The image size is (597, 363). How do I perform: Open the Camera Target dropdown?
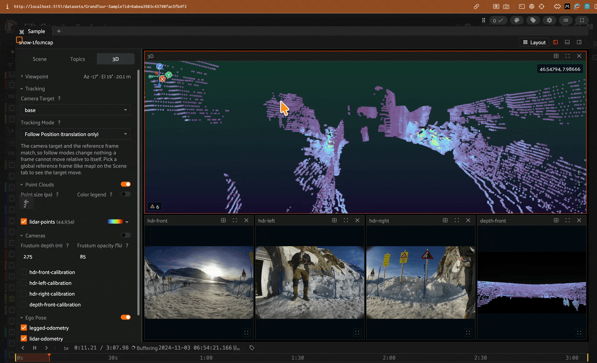pos(76,110)
